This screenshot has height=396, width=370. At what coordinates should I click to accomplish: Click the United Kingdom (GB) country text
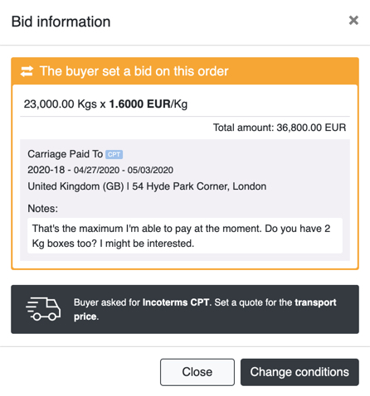pos(75,186)
